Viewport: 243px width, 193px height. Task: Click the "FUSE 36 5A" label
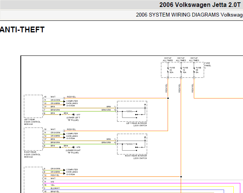[198, 70]
